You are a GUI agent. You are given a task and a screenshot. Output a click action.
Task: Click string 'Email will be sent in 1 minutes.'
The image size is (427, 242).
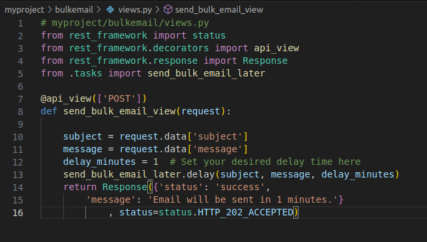242,199
